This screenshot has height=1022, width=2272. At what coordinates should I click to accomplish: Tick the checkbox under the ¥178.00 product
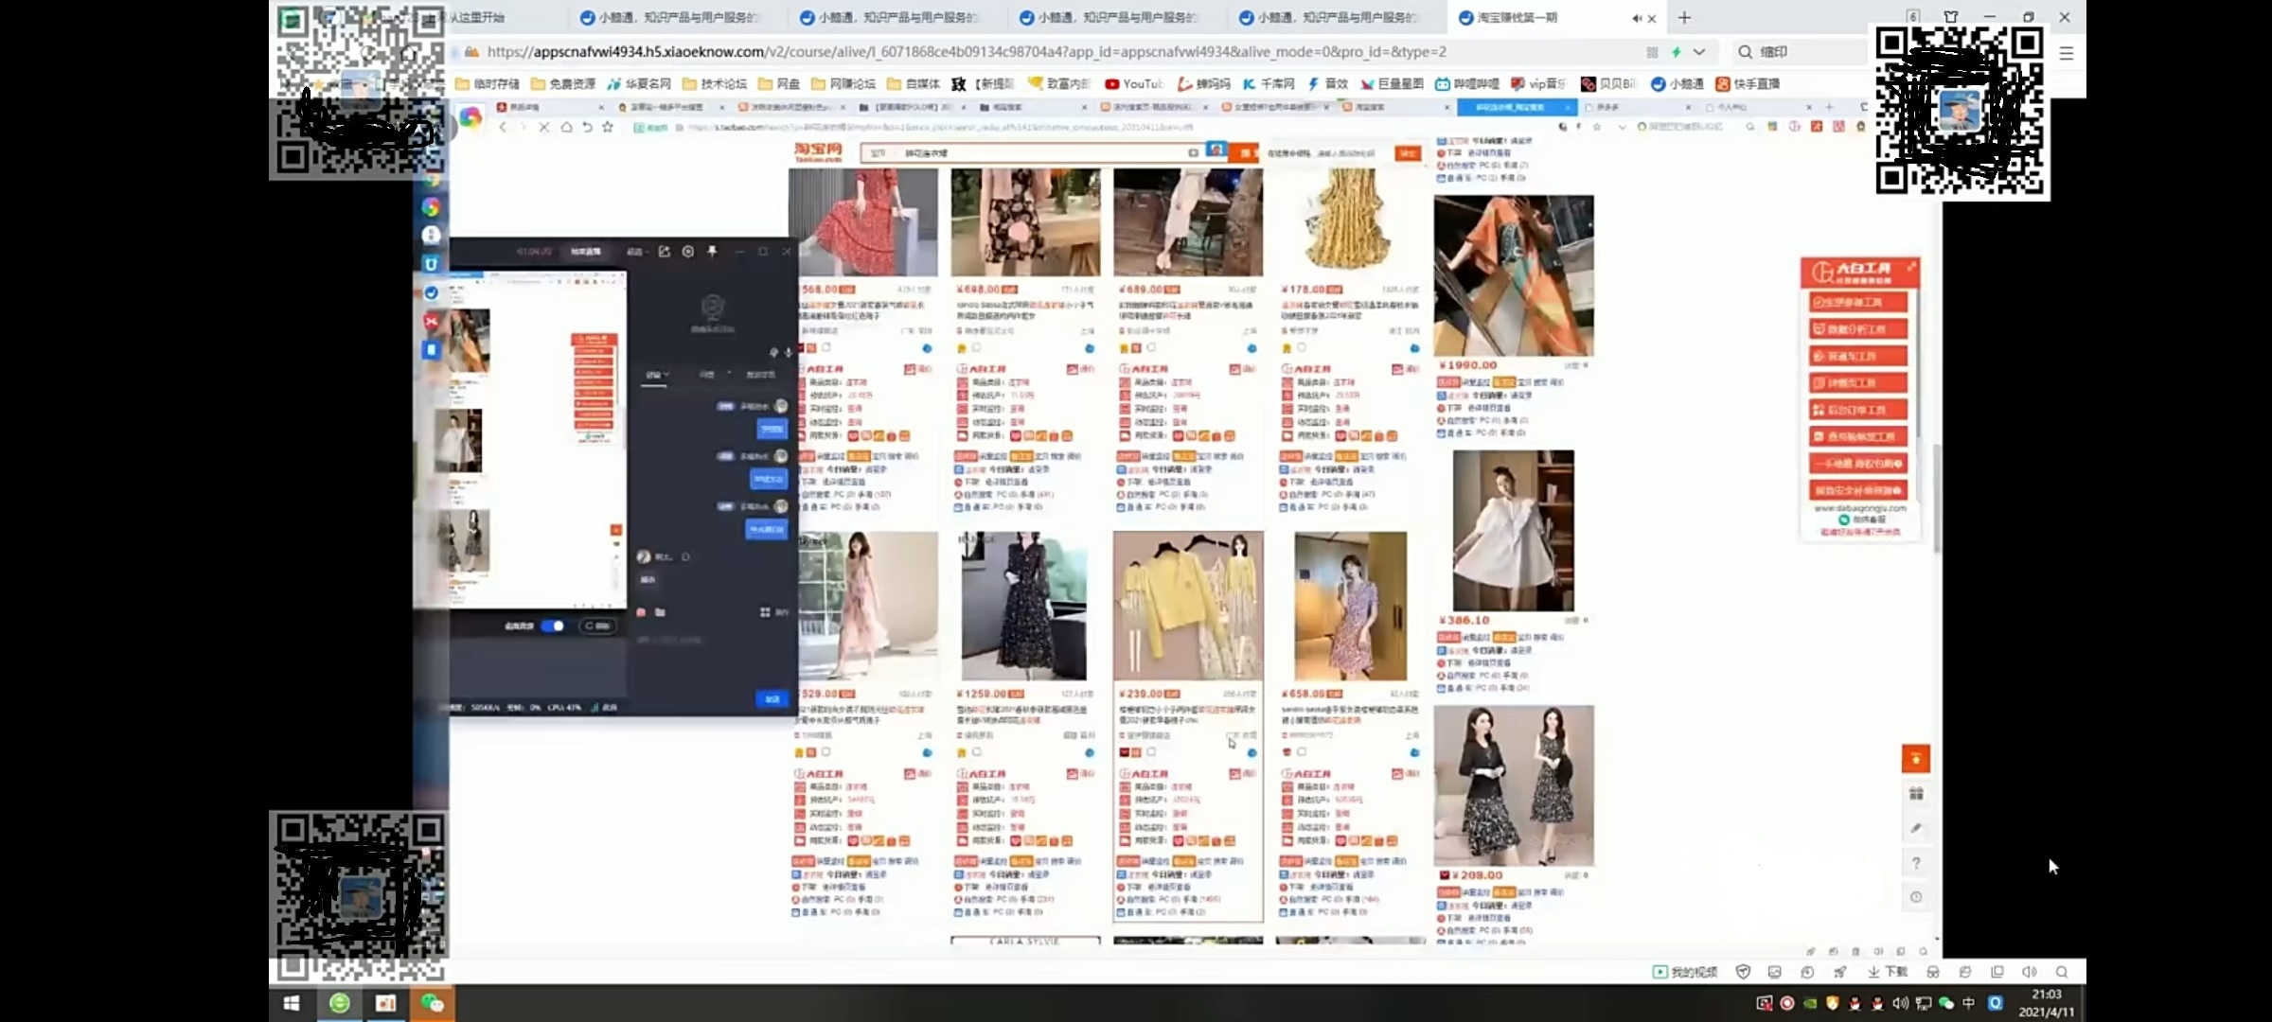point(1303,348)
